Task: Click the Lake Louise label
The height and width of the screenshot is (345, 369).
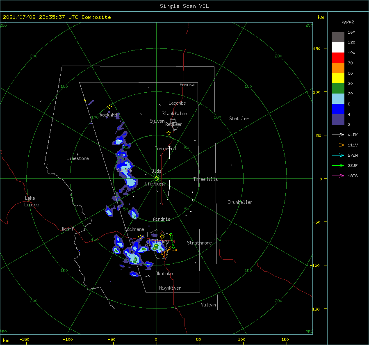Action: click(x=32, y=201)
